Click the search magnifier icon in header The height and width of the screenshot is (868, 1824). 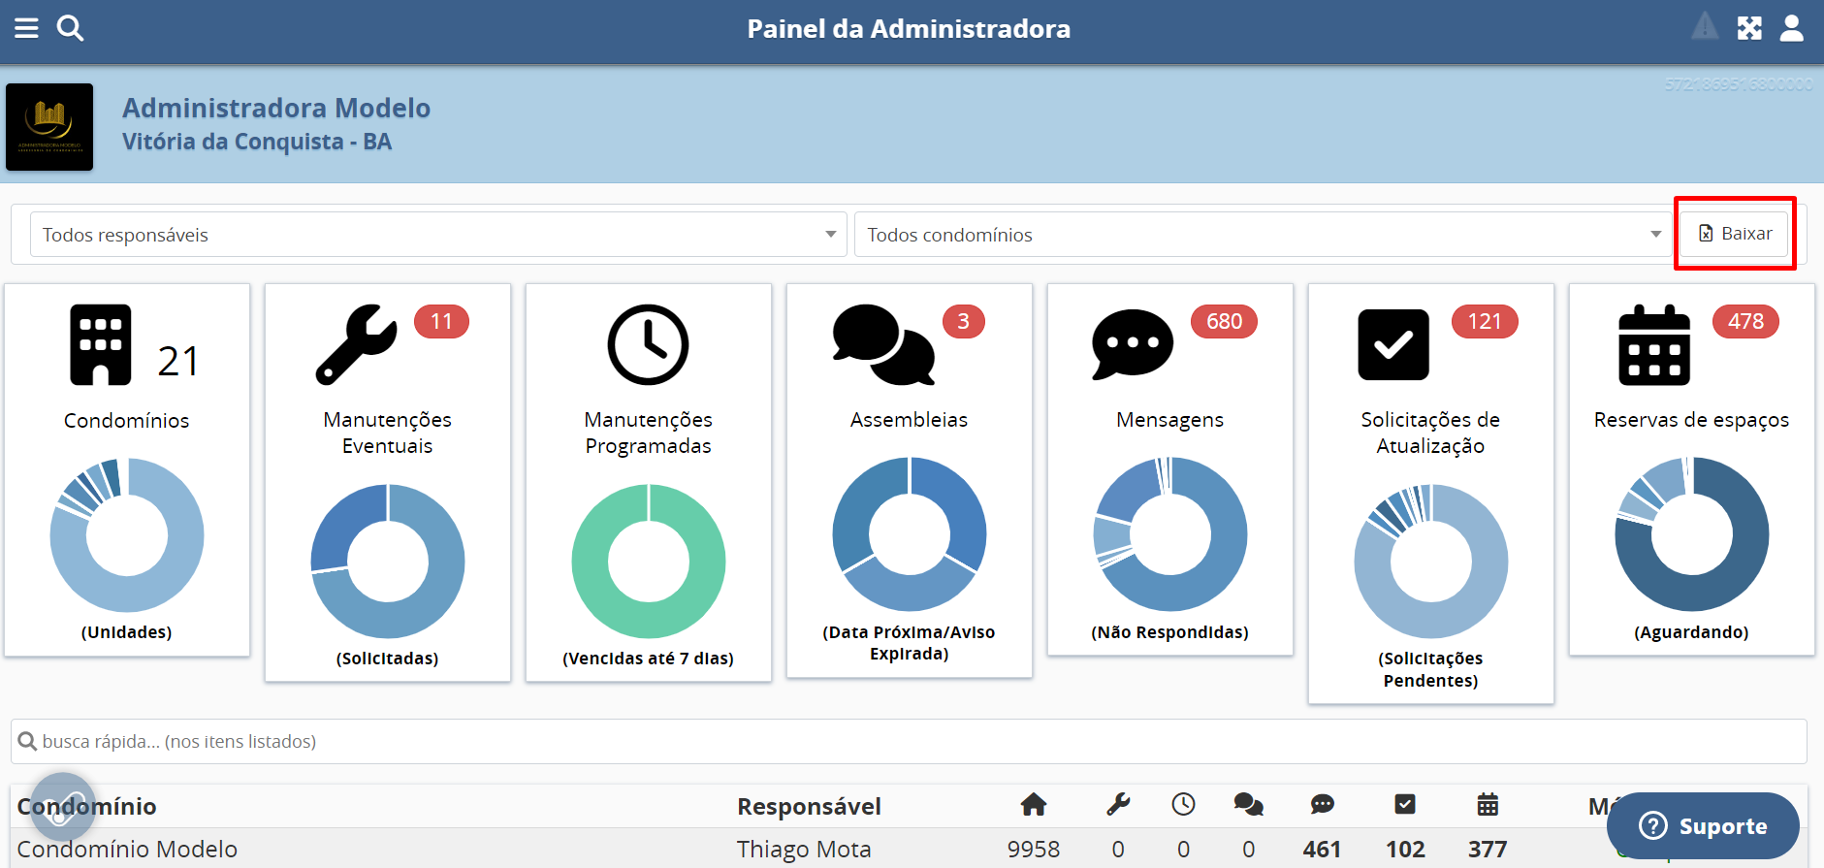pyautogui.click(x=70, y=28)
